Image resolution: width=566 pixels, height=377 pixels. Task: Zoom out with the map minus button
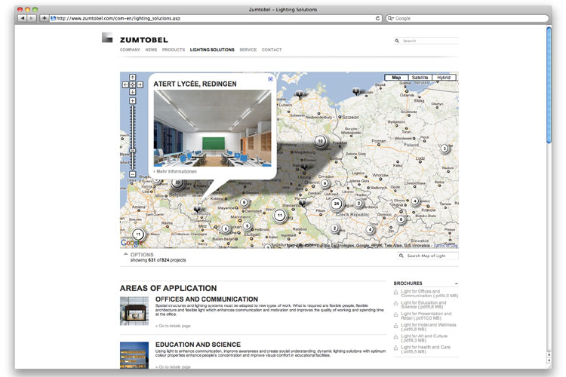tap(133, 174)
